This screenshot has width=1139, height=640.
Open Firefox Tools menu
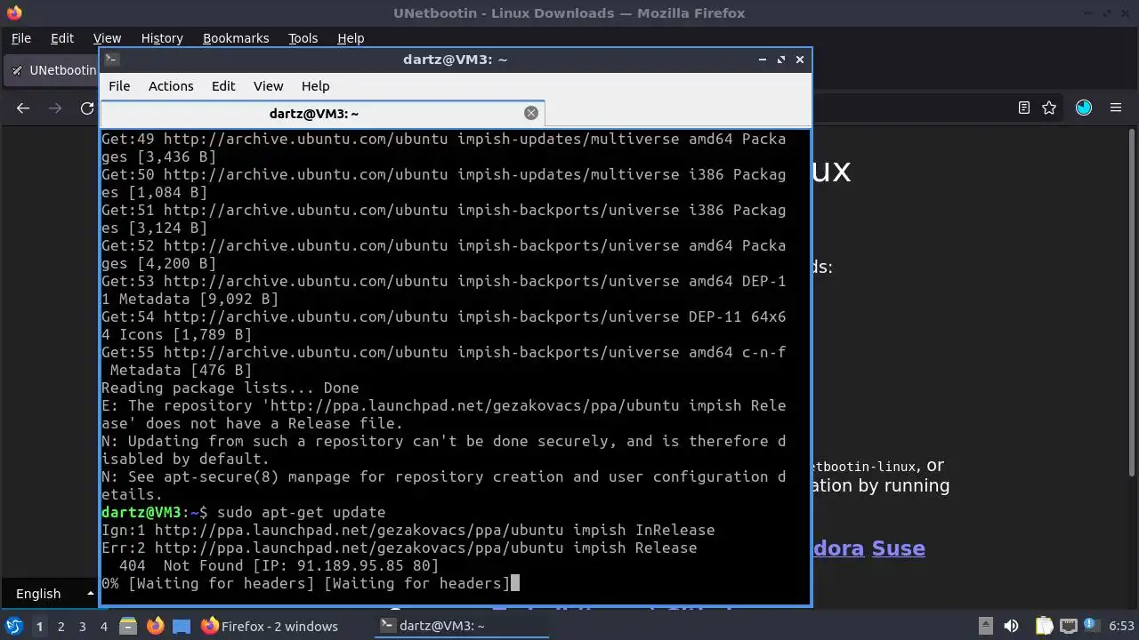point(303,38)
